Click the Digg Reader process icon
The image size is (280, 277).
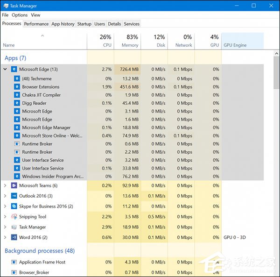[17, 103]
